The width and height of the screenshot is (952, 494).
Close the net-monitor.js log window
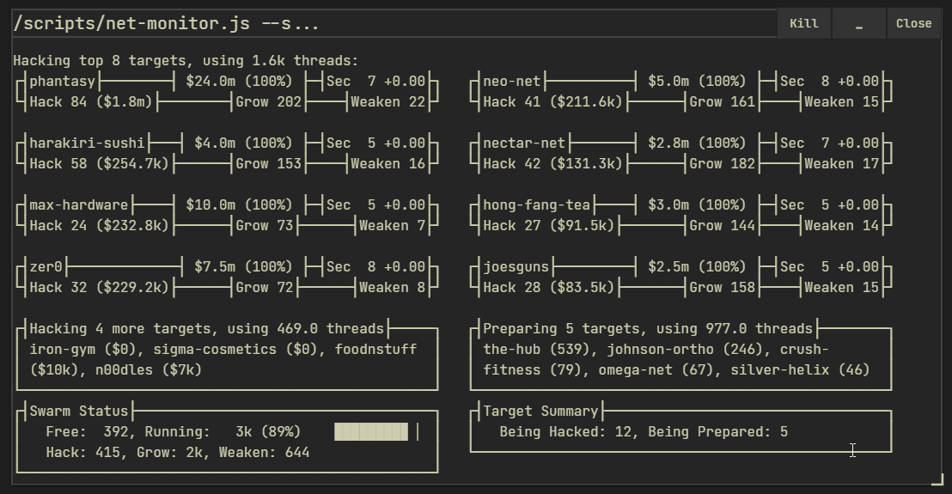(x=913, y=24)
